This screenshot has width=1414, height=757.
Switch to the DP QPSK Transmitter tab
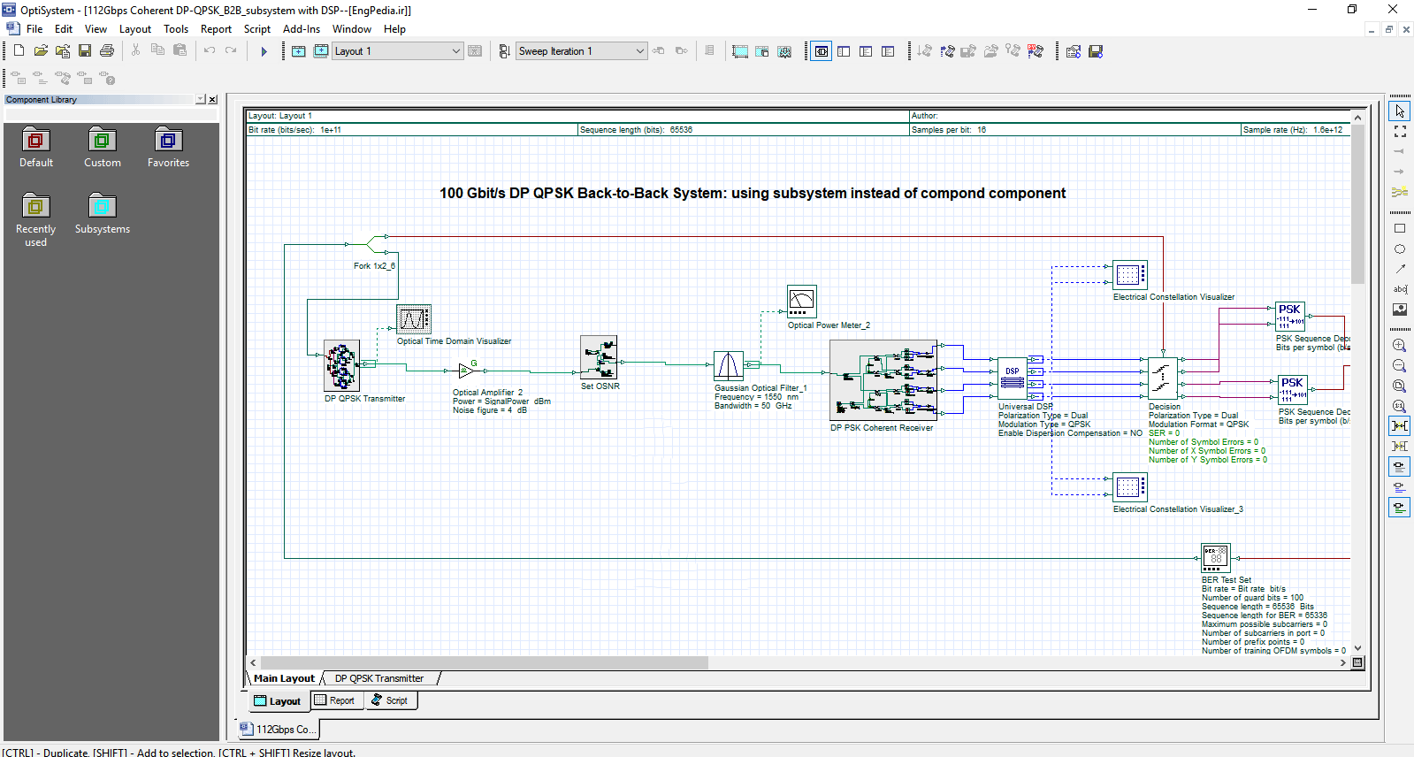point(379,678)
